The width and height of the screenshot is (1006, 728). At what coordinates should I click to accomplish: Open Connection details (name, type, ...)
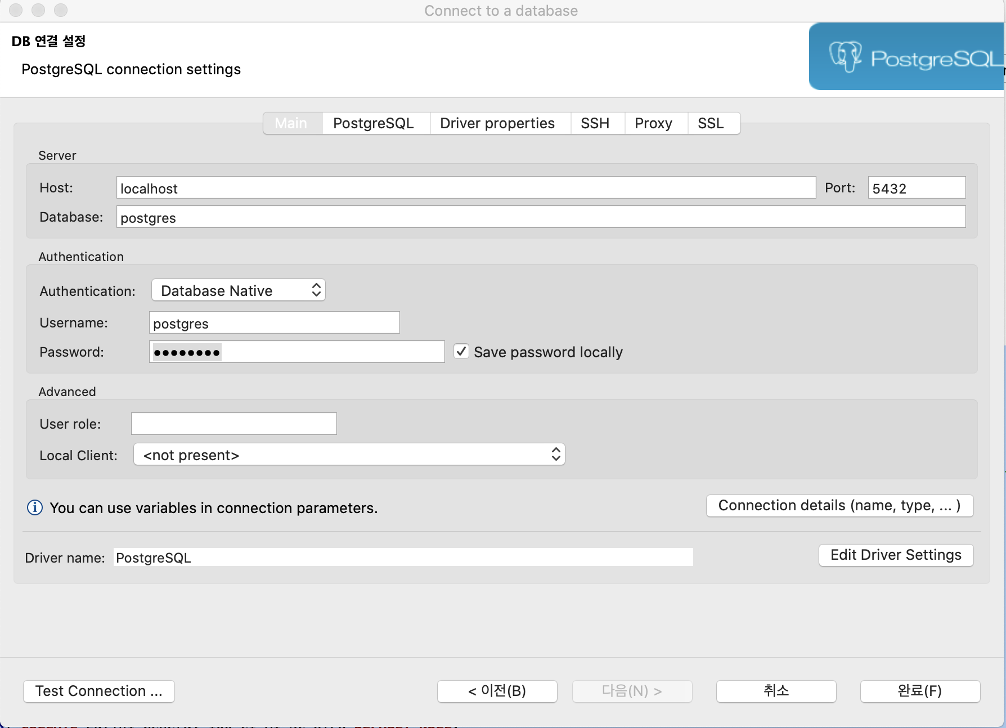pyautogui.click(x=839, y=505)
